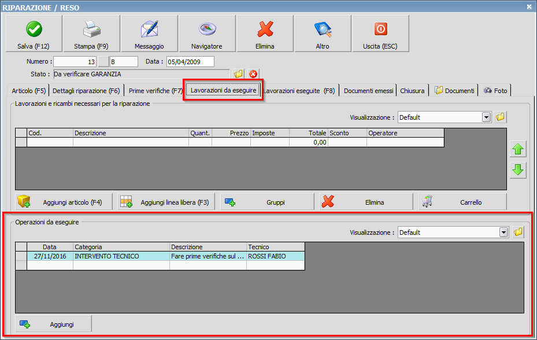Click the Imposte column header

(x=270, y=133)
